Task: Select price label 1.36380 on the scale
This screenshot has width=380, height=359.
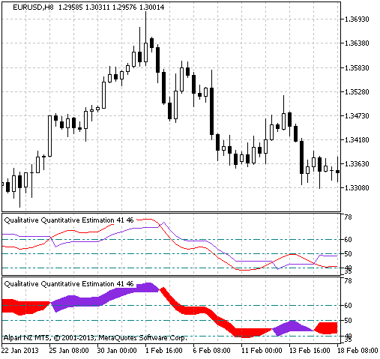Action: pos(357,43)
